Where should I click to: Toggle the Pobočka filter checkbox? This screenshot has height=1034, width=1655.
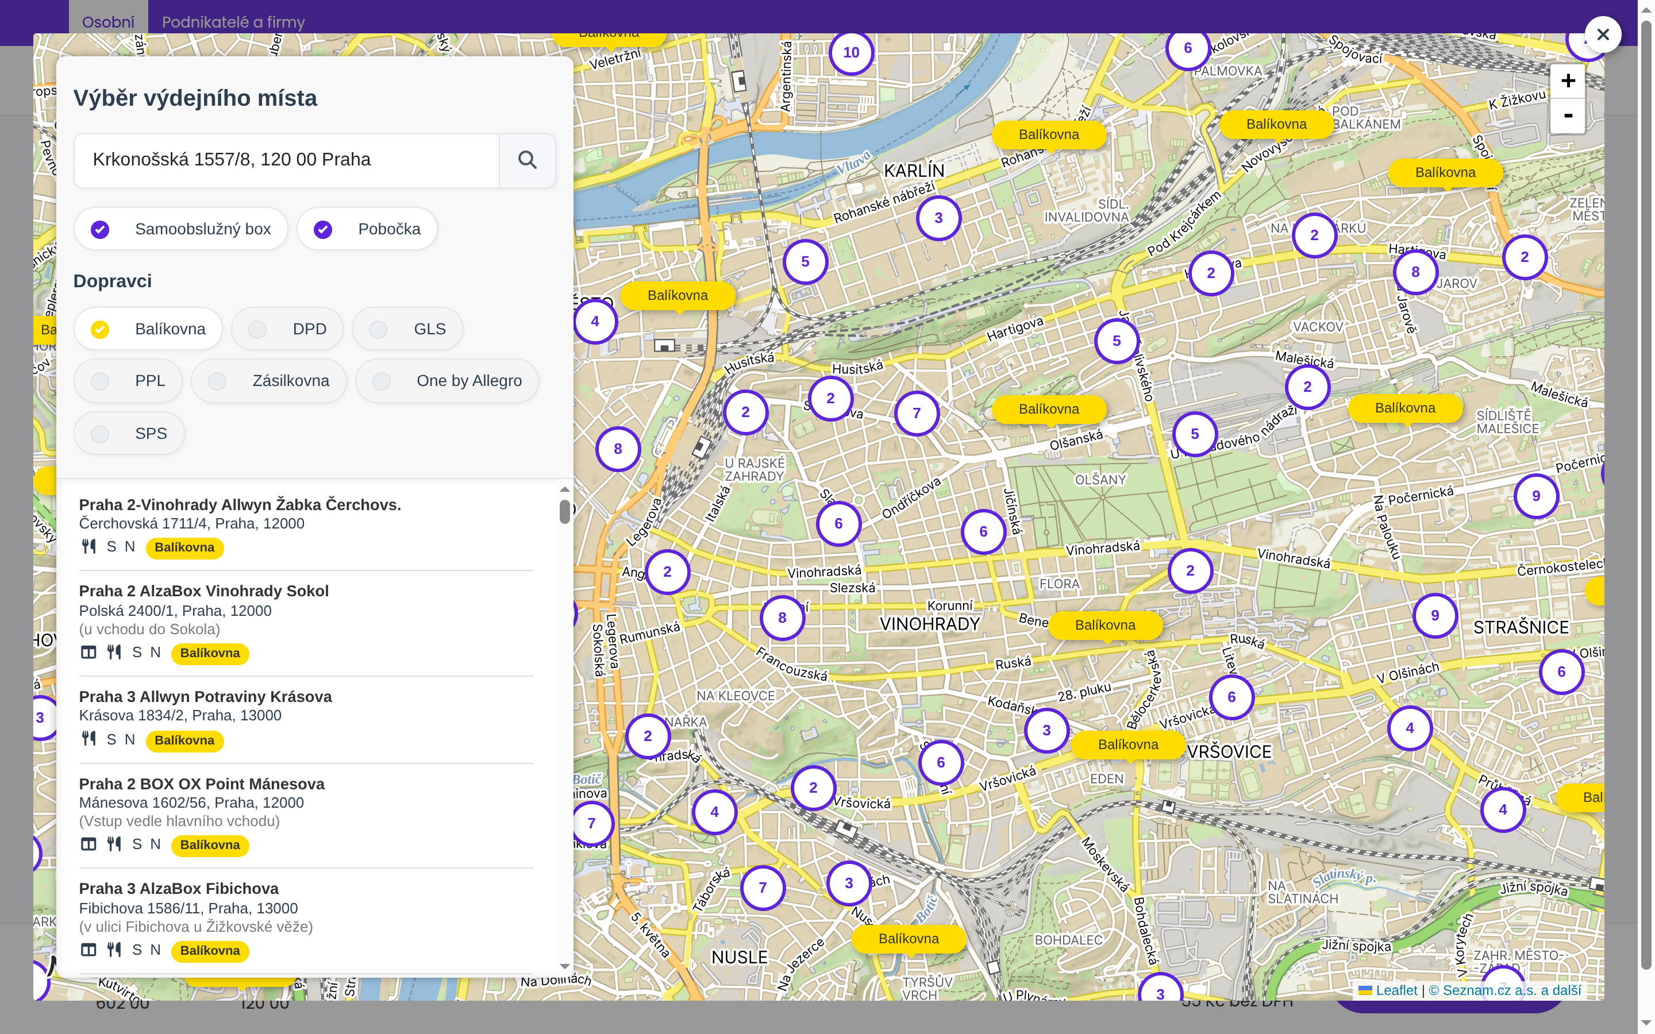[x=367, y=229]
